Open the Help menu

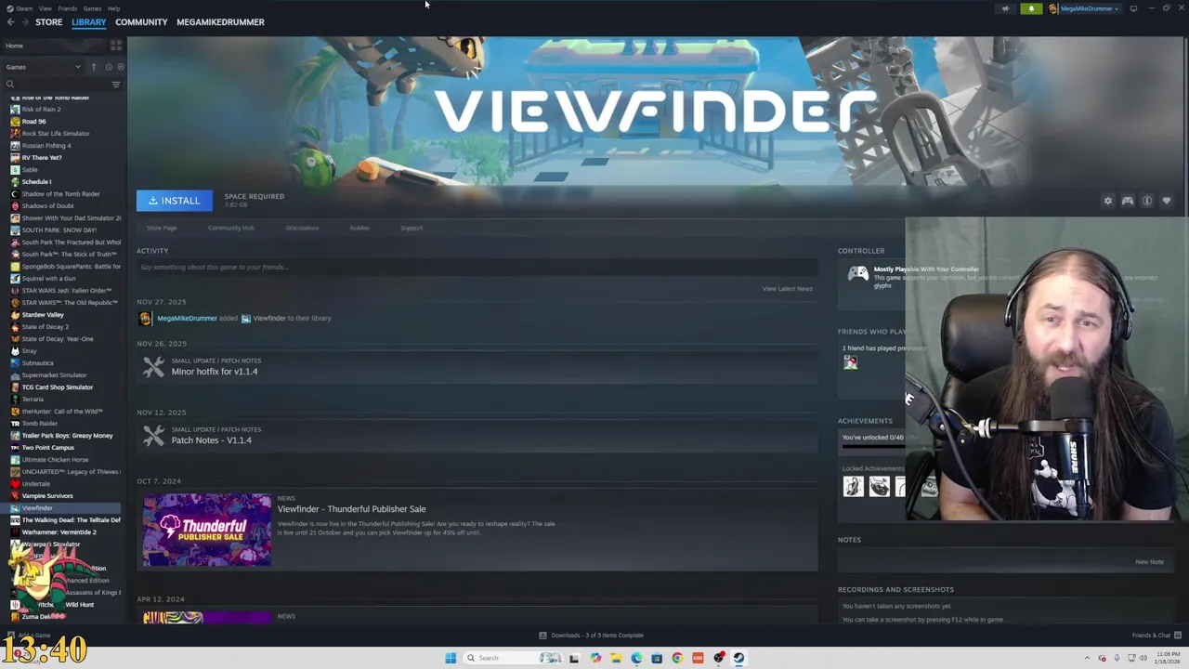pos(113,8)
